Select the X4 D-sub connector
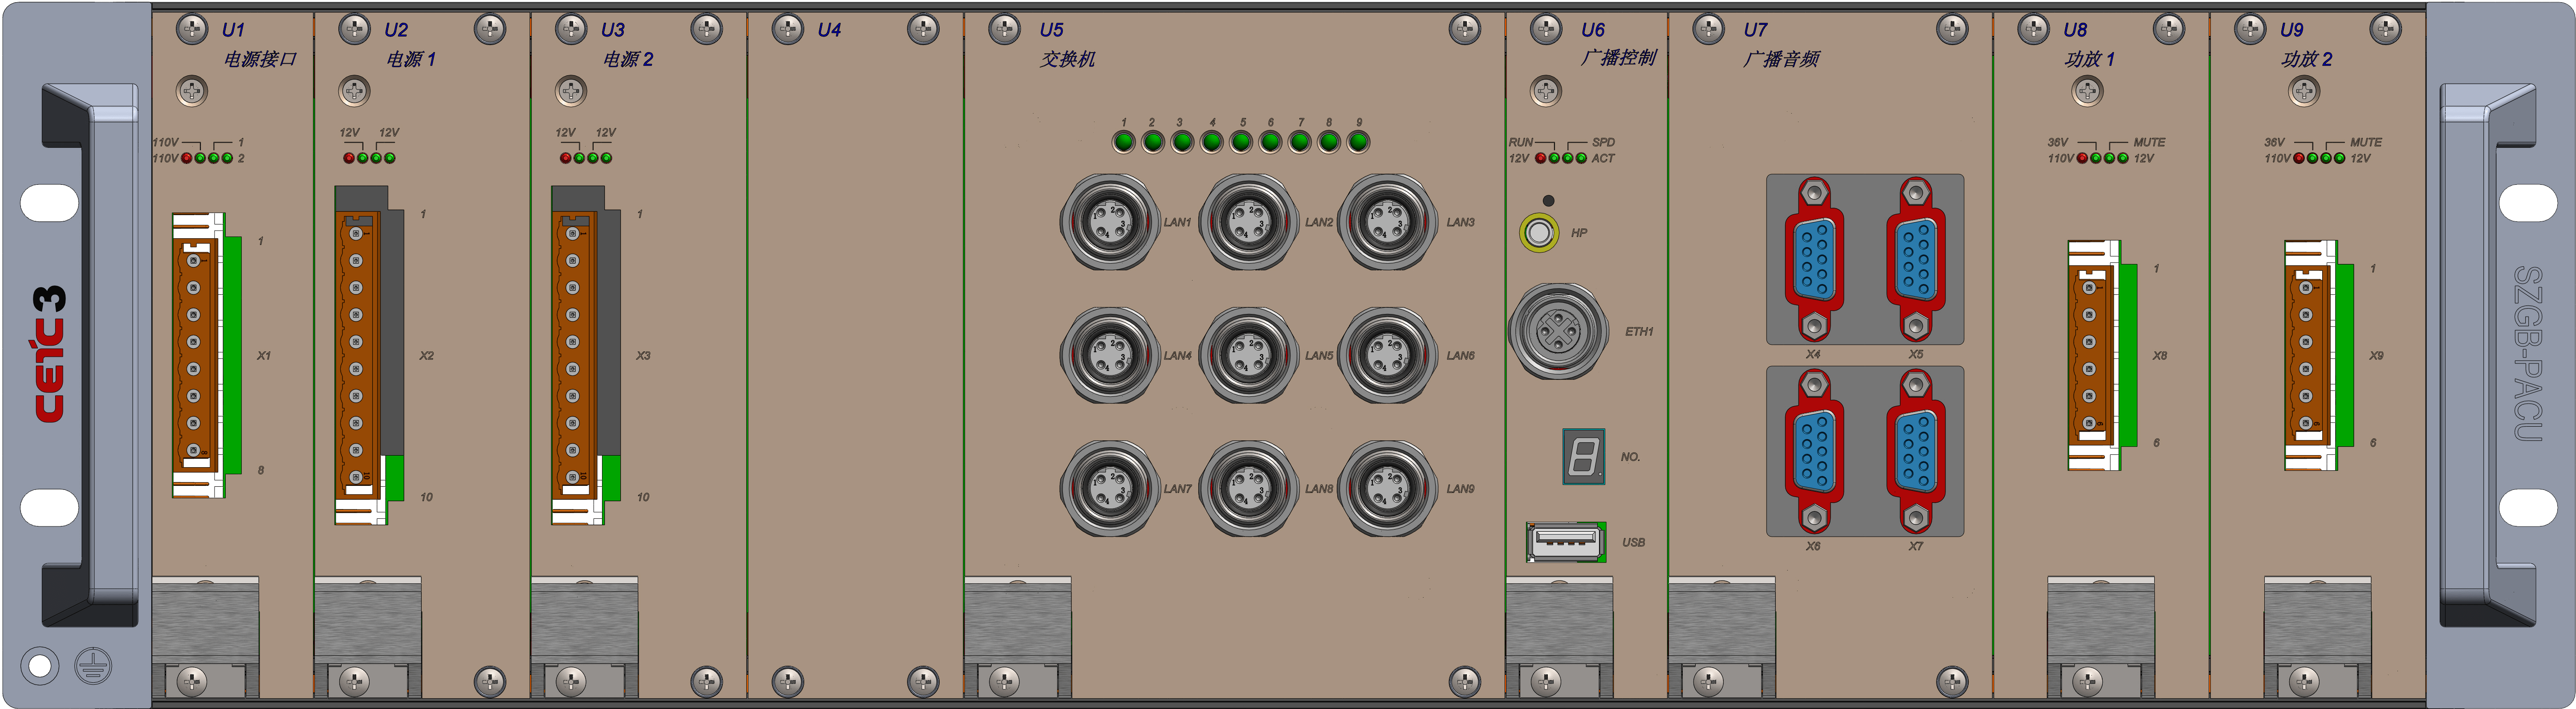The image size is (2576, 709). 1814,260
